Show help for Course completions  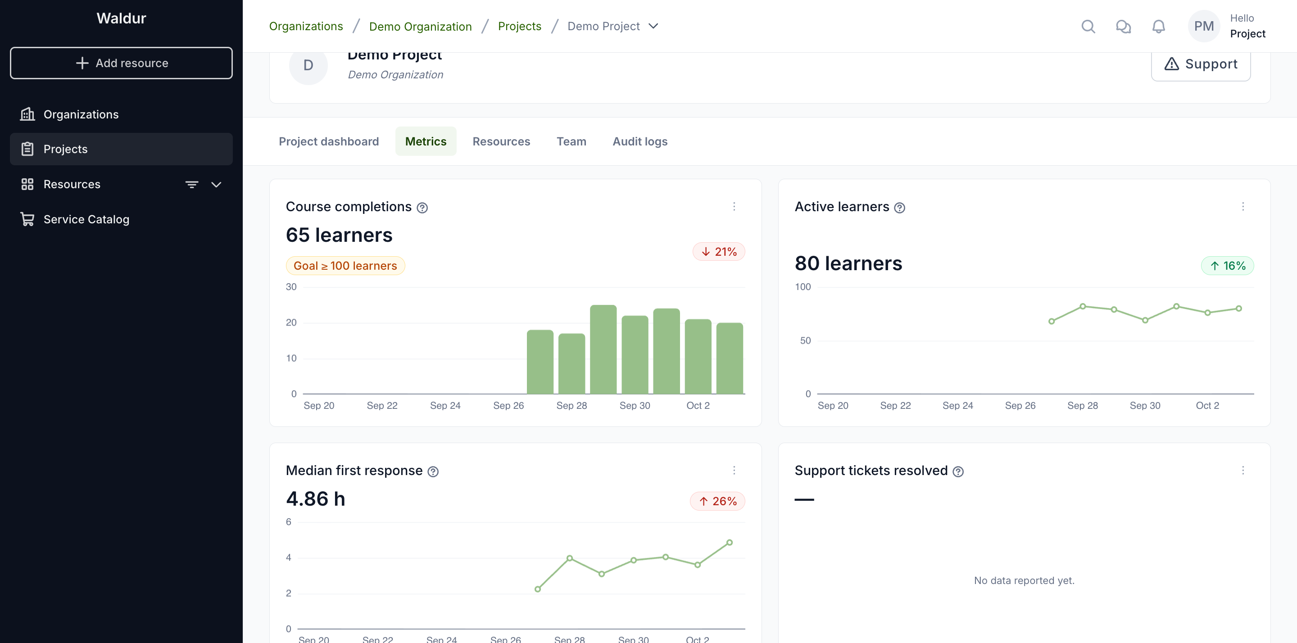tap(422, 208)
